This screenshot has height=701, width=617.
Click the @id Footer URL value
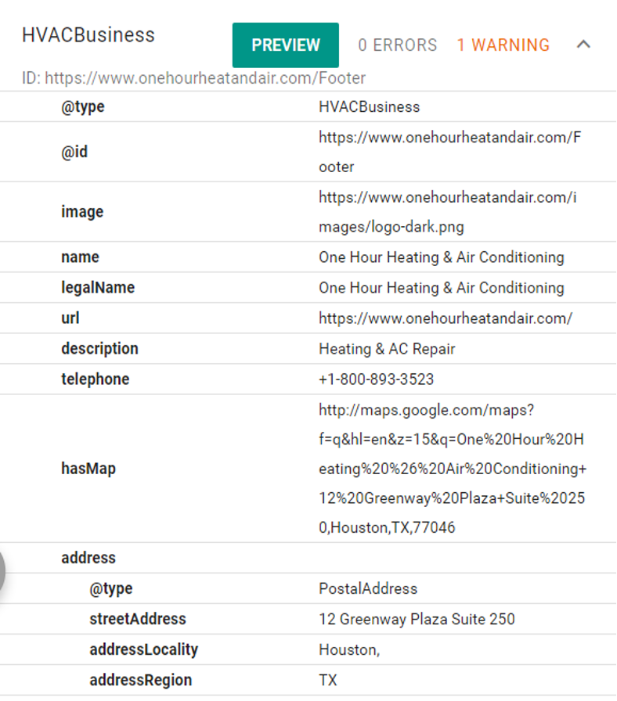tap(449, 152)
